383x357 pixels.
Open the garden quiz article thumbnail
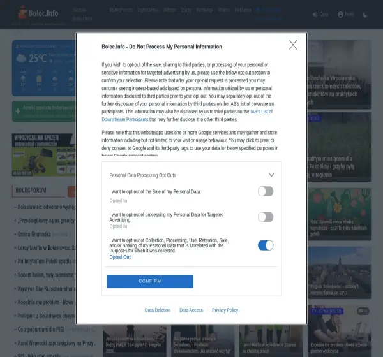click(339, 214)
